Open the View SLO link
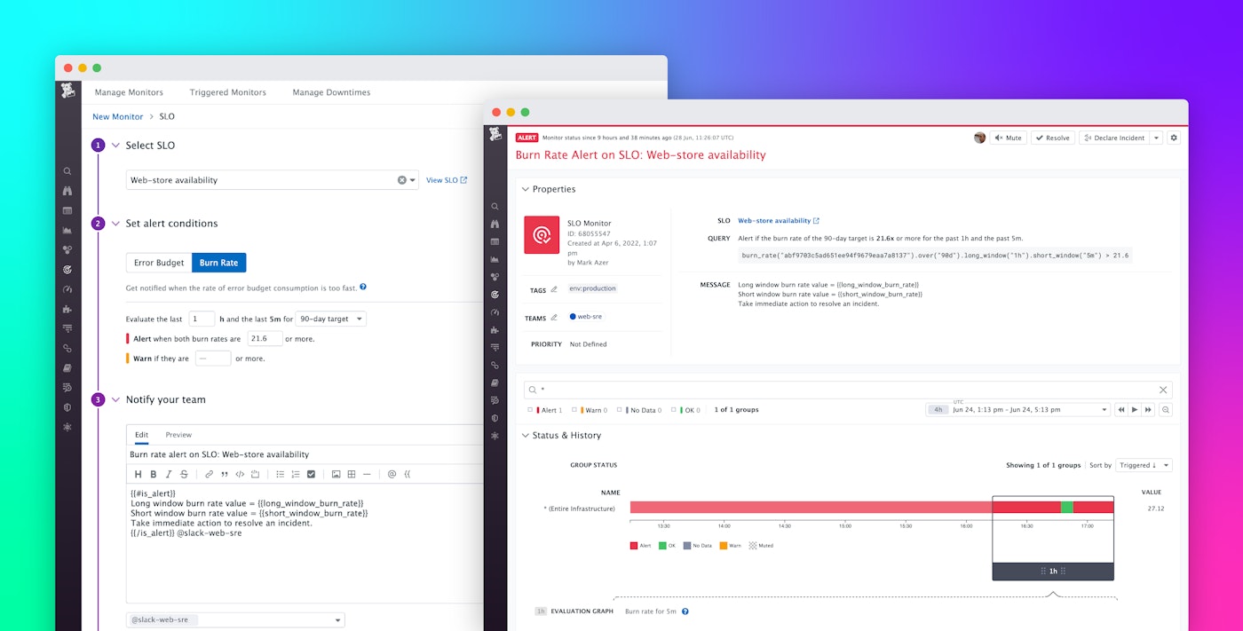Image resolution: width=1243 pixels, height=631 pixels. 444,179
